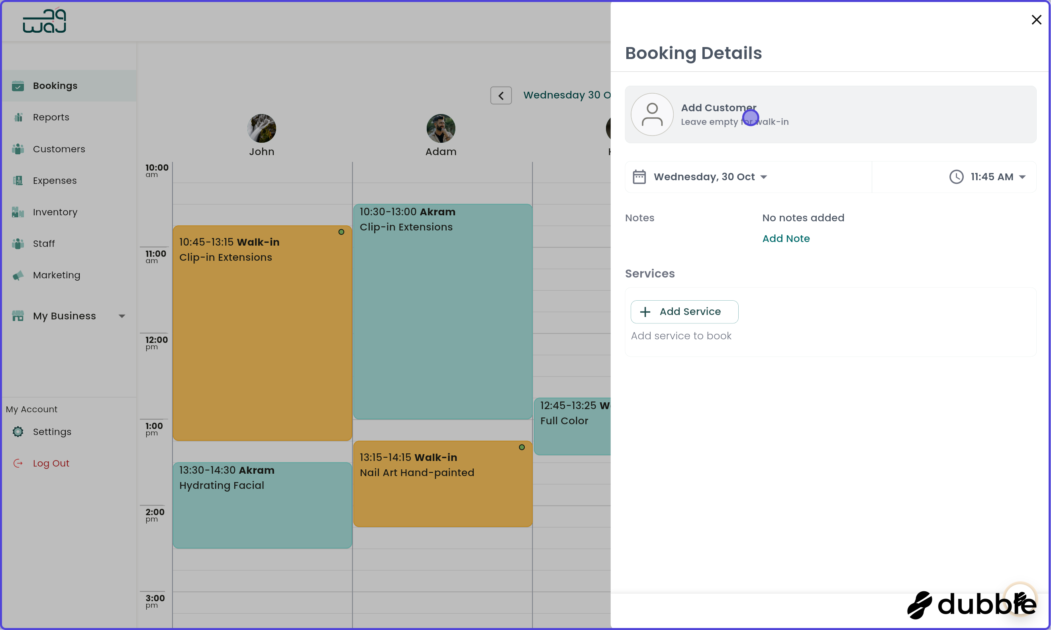Viewport: 1051px width, 630px height.
Task: Expand the booking date dropdown
Action: coord(765,177)
